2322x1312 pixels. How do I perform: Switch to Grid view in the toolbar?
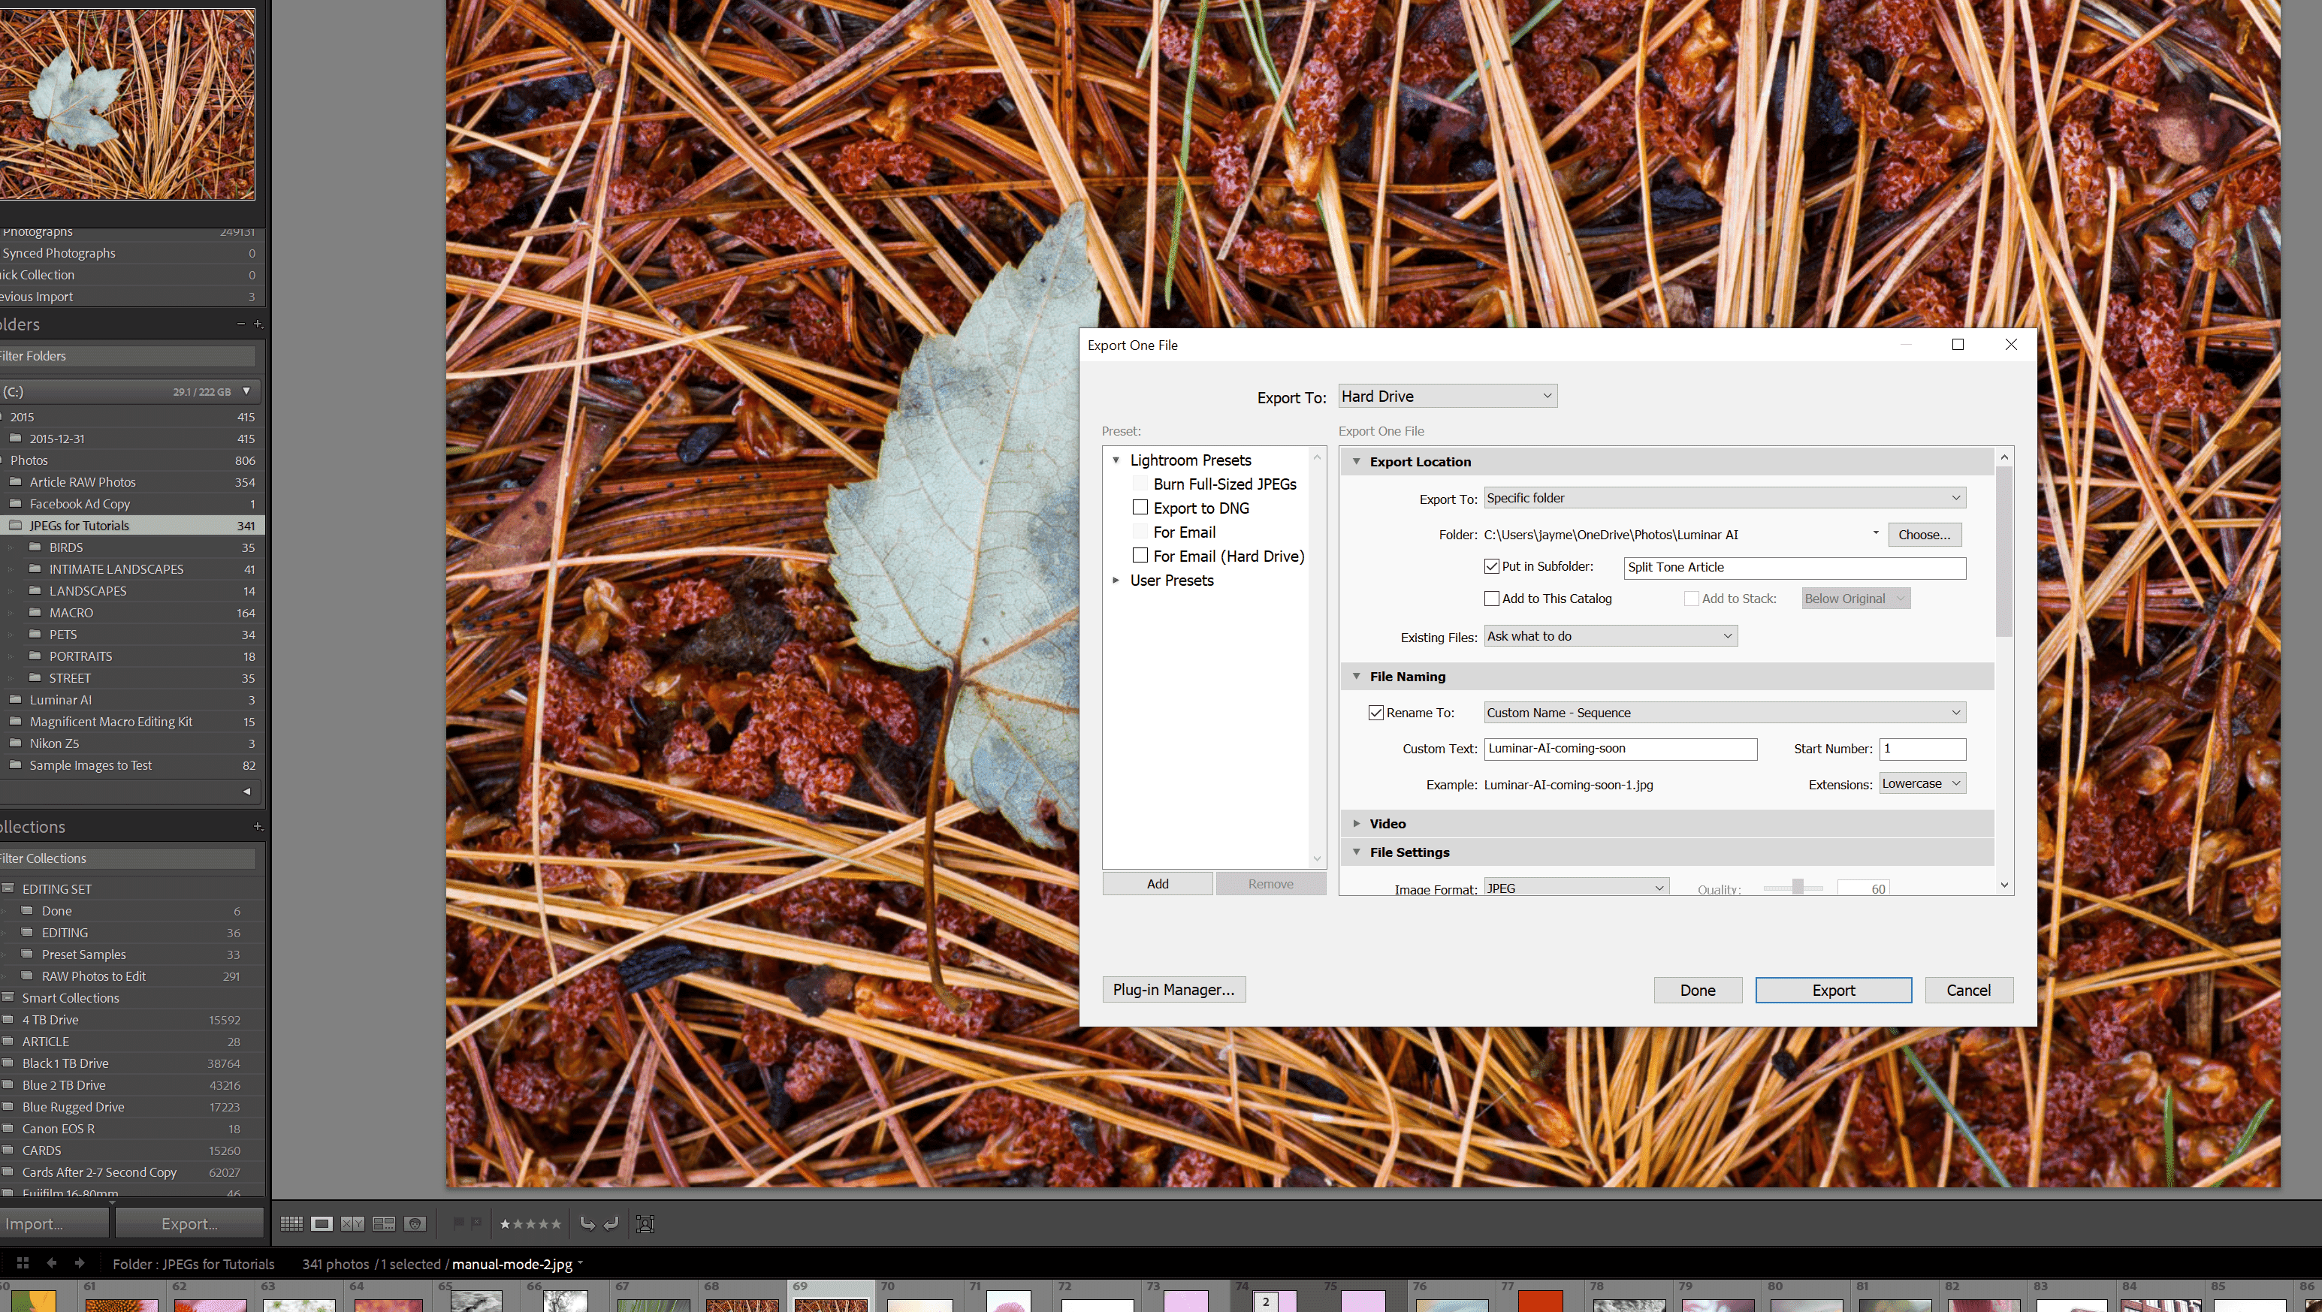(x=293, y=1223)
